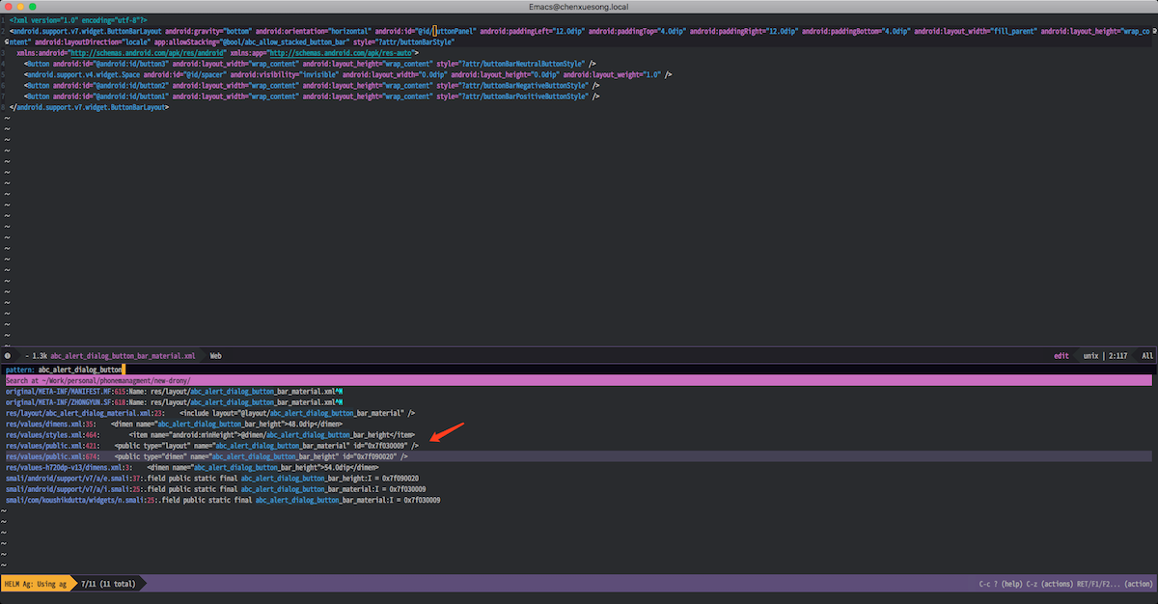Click the Search at new-drony header line
The image size is (1158, 604).
pyautogui.click(x=579, y=380)
